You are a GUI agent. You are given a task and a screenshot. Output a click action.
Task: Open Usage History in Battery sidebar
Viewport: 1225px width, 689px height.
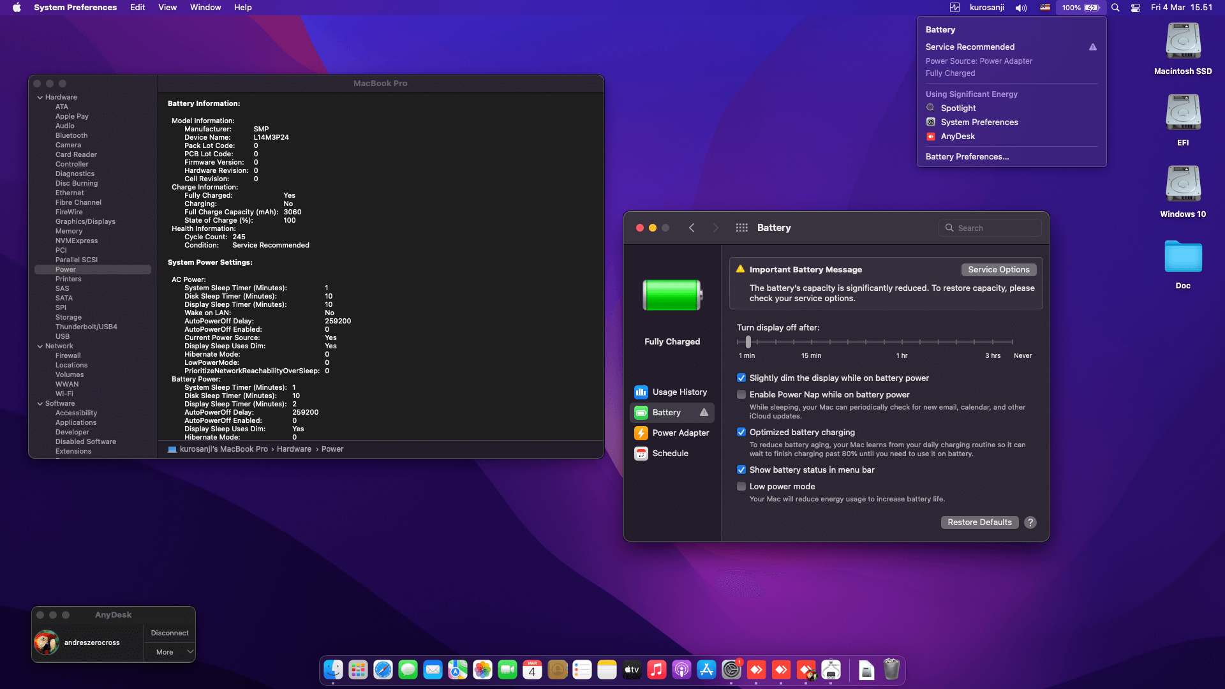point(679,392)
